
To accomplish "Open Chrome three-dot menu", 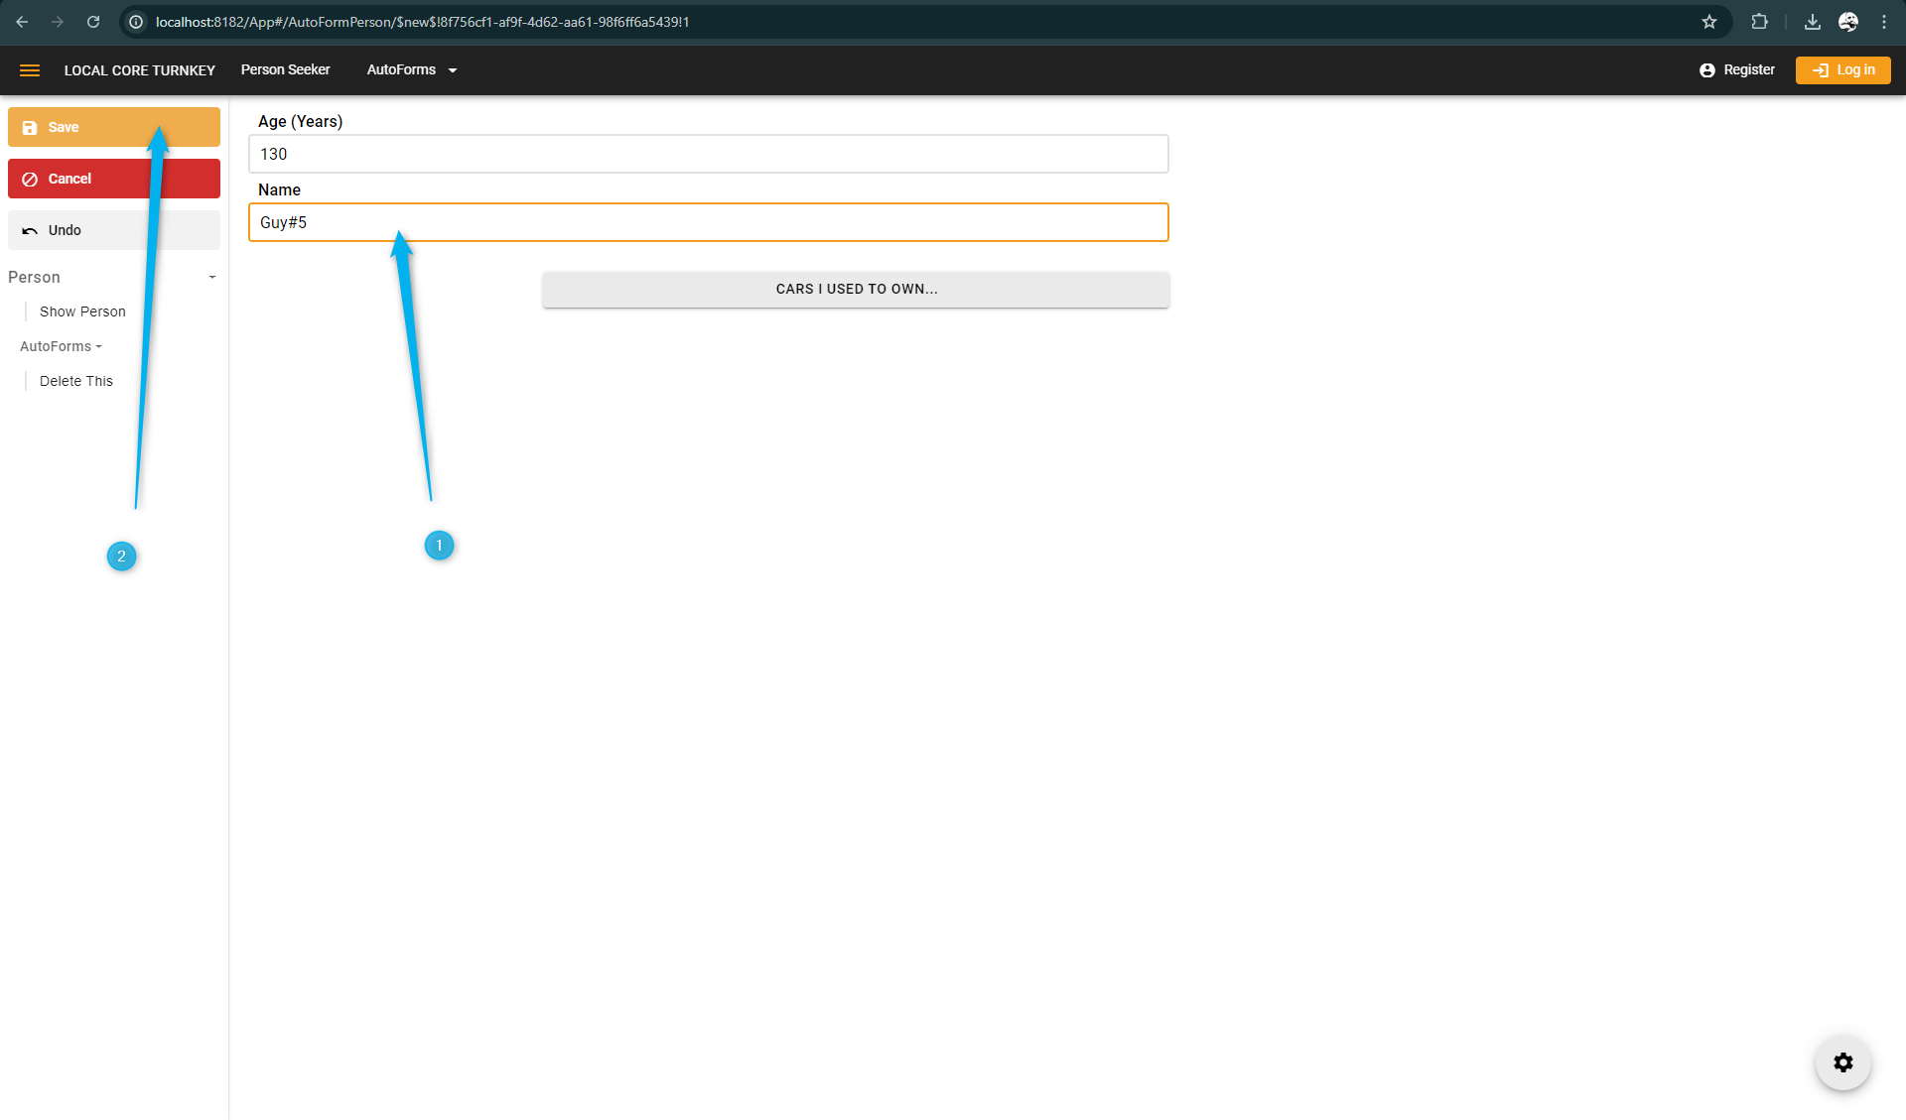I will click(x=1884, y=22).
